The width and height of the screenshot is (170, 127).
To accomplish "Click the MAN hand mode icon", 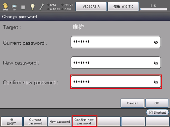I will (6, 7).
